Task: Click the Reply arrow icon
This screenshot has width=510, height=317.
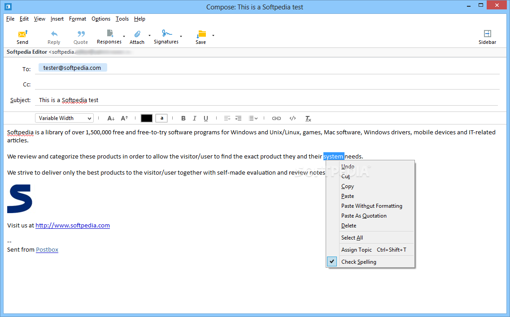Action: coord(54,34)
